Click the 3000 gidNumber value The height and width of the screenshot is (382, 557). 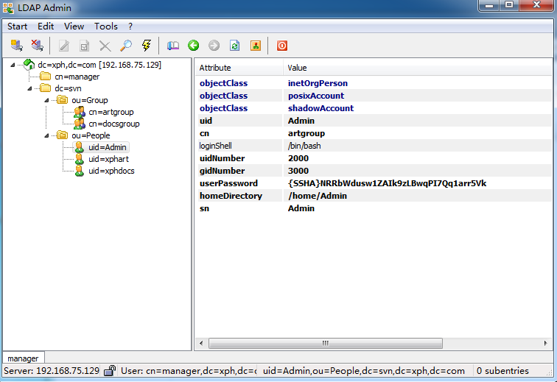(298, 171)
